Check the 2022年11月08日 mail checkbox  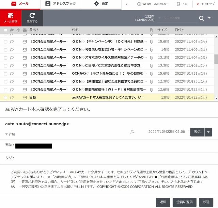point(5,42)
